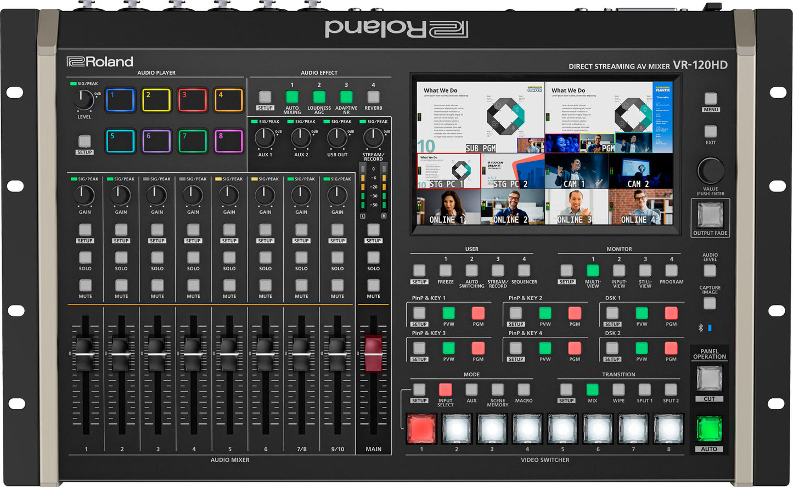Select MACRO in the MODE section

524,390
